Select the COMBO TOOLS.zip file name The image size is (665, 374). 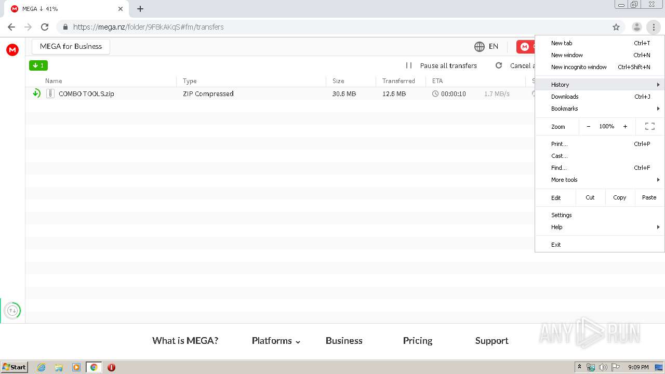pos(86,94)
